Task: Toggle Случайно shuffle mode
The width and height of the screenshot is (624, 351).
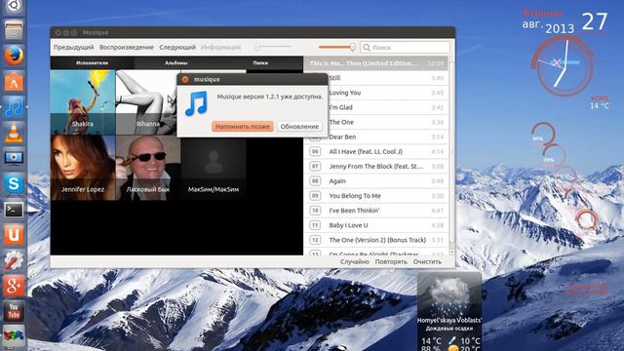Action: click(355, 262)
